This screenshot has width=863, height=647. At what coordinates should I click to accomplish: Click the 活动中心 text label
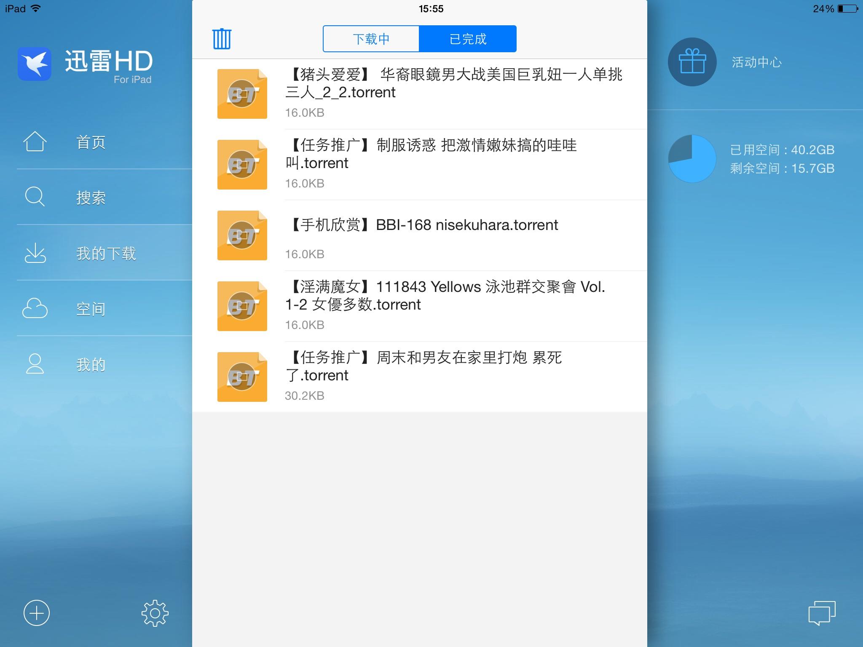[756, 62]
